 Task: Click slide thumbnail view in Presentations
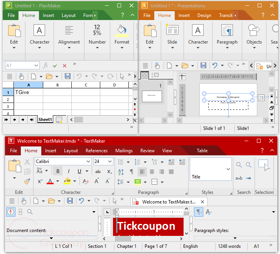coord(145,75)
